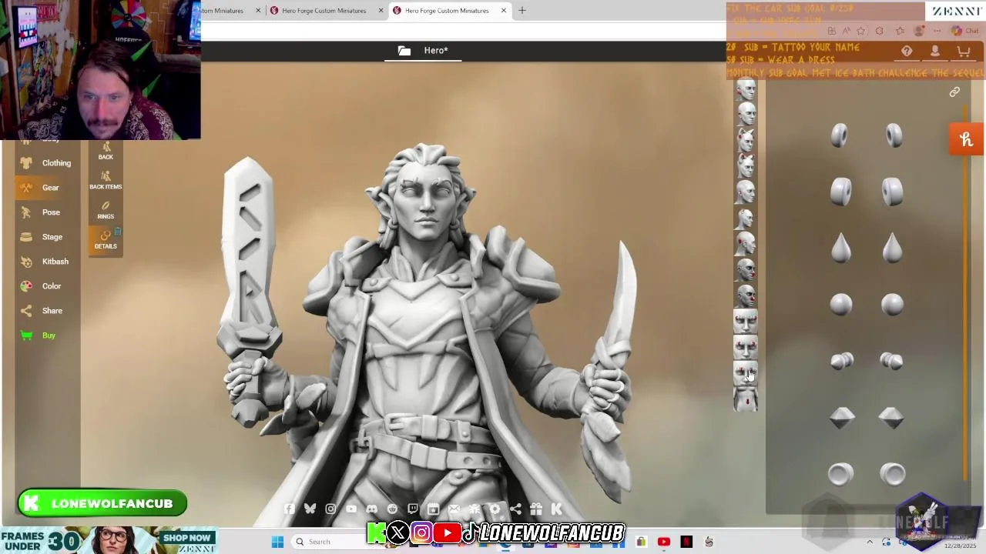The height and width of the screenshot is (554, 986).
Task: Click the trash icon on Details
Action: (118, 231)
